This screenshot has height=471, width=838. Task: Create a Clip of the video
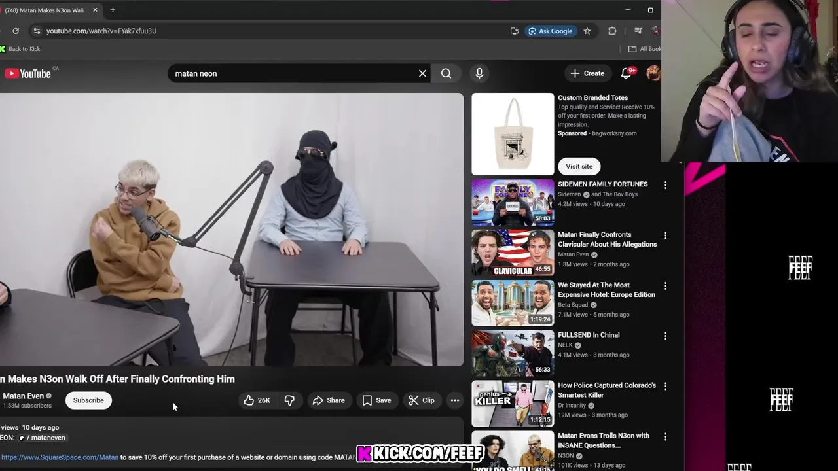click(x=422, y=400)
